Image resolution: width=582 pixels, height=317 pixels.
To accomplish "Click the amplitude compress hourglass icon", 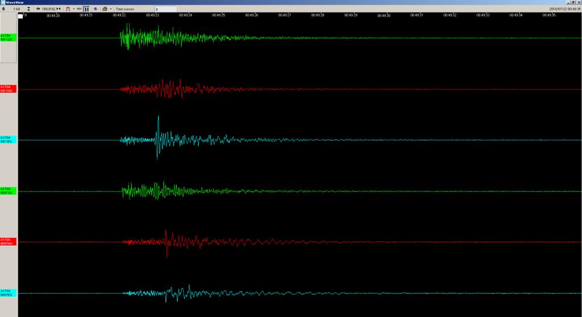I will (28, 9).
